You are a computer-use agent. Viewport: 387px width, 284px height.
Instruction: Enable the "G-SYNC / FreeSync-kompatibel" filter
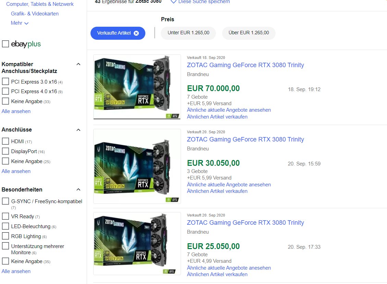point(5,202)
